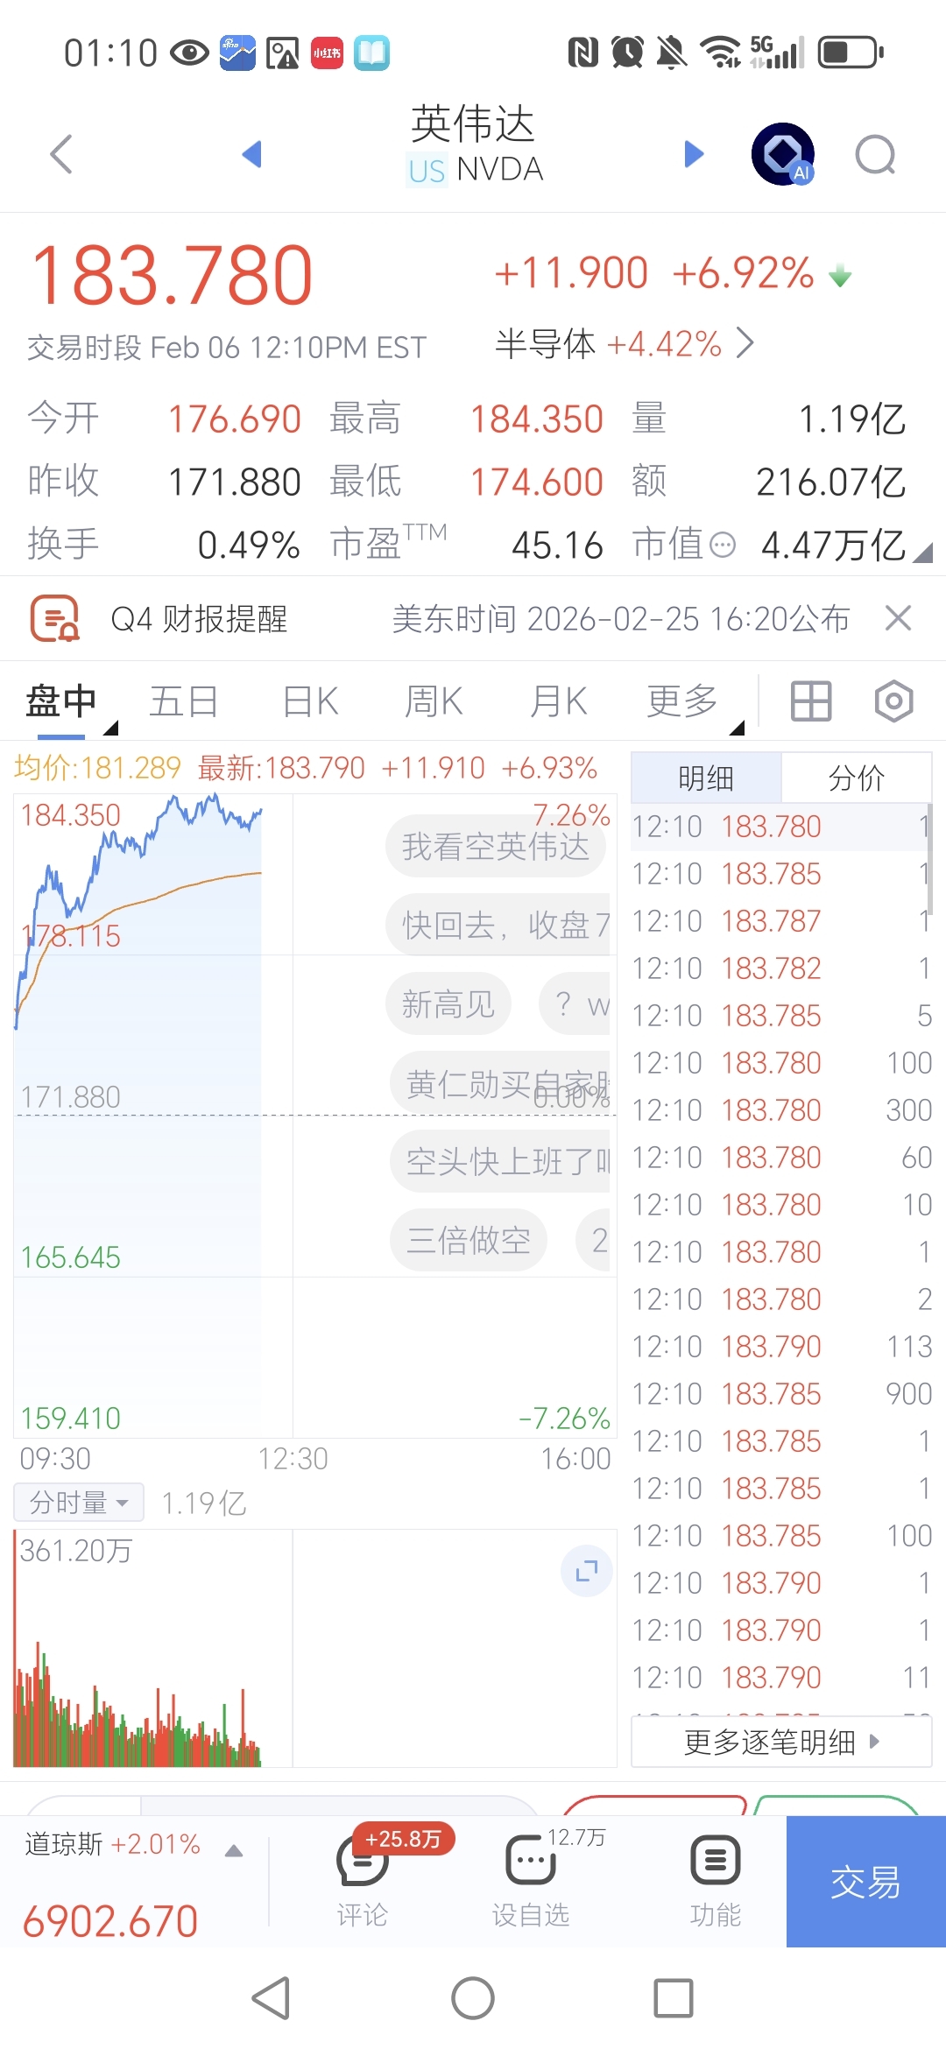Open the AI assistant icon
Viewport: 946px width, 2049px height.
(x=783, y=154)
